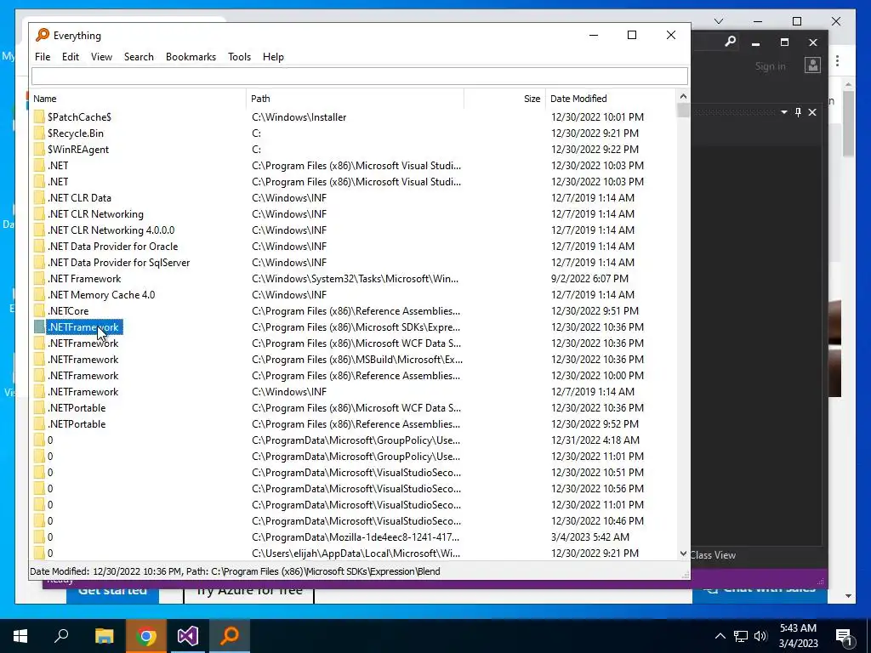871x653 pixels.
Task: Select the .NET Data Provider for Oracle entry
Action: click(x=113, y=246)
